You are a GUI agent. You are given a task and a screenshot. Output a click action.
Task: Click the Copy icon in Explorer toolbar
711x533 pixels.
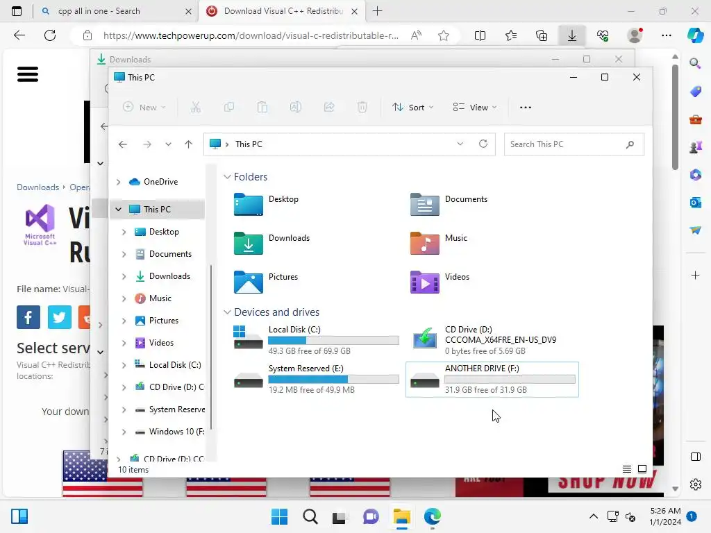point(229,108)
